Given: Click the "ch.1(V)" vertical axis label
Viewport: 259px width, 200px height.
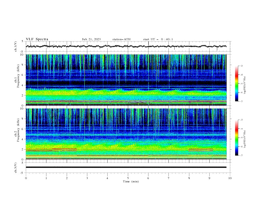Looking at the screenshot, I should coord(16,46).
